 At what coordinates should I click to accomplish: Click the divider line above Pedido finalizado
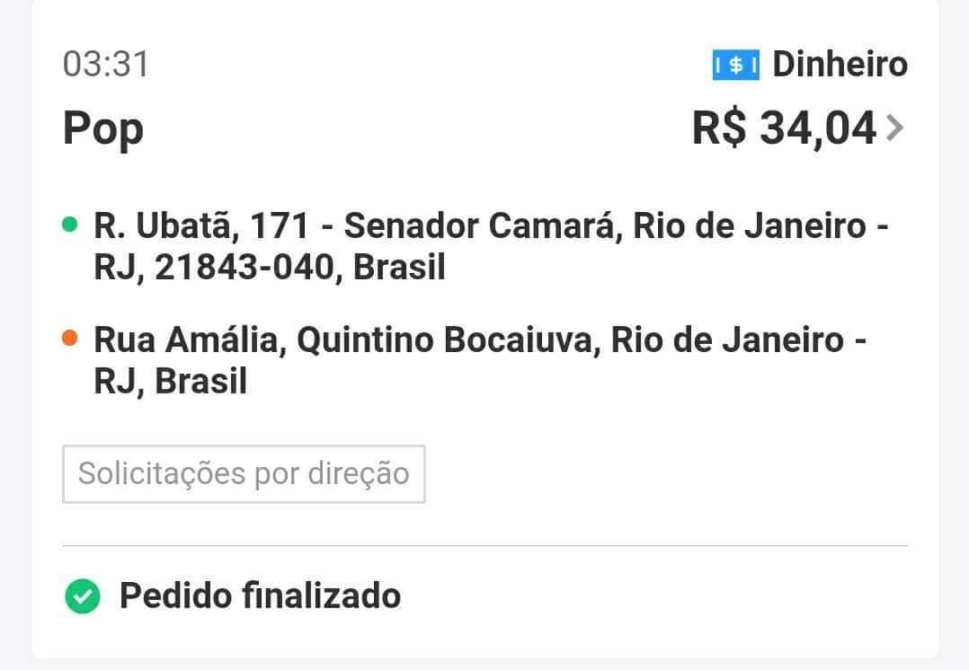tap(485, 545)
